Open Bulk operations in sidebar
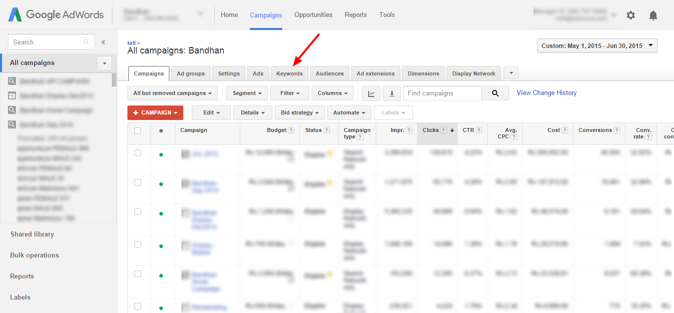674x313 pixels. pyautogui.click(x=34, y=255)
